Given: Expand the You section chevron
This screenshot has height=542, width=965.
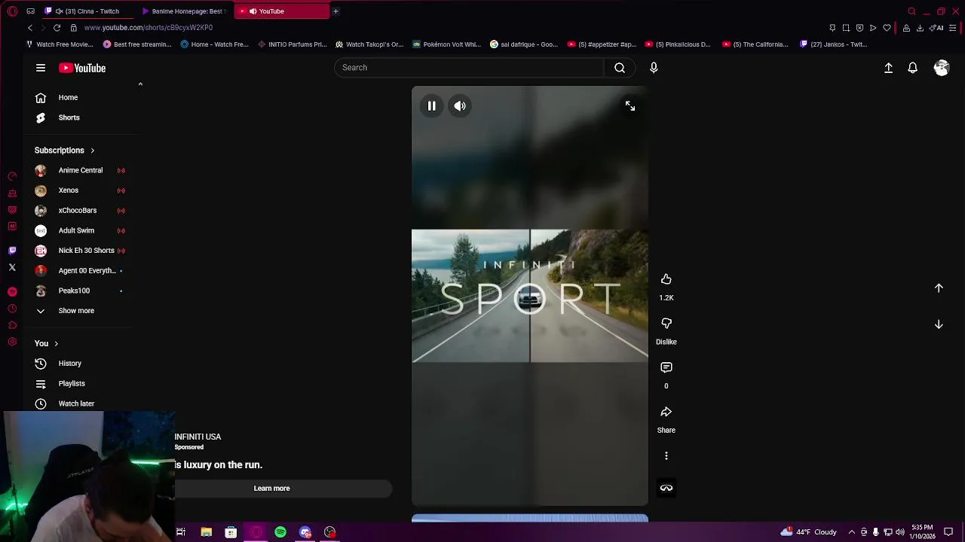Looking at the screenshot, I should (x=56, y=344).
